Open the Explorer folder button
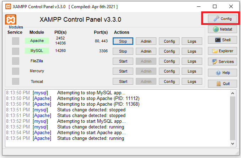Image resolution: width=241 pixels, height=158 pixels. [223, 51]
